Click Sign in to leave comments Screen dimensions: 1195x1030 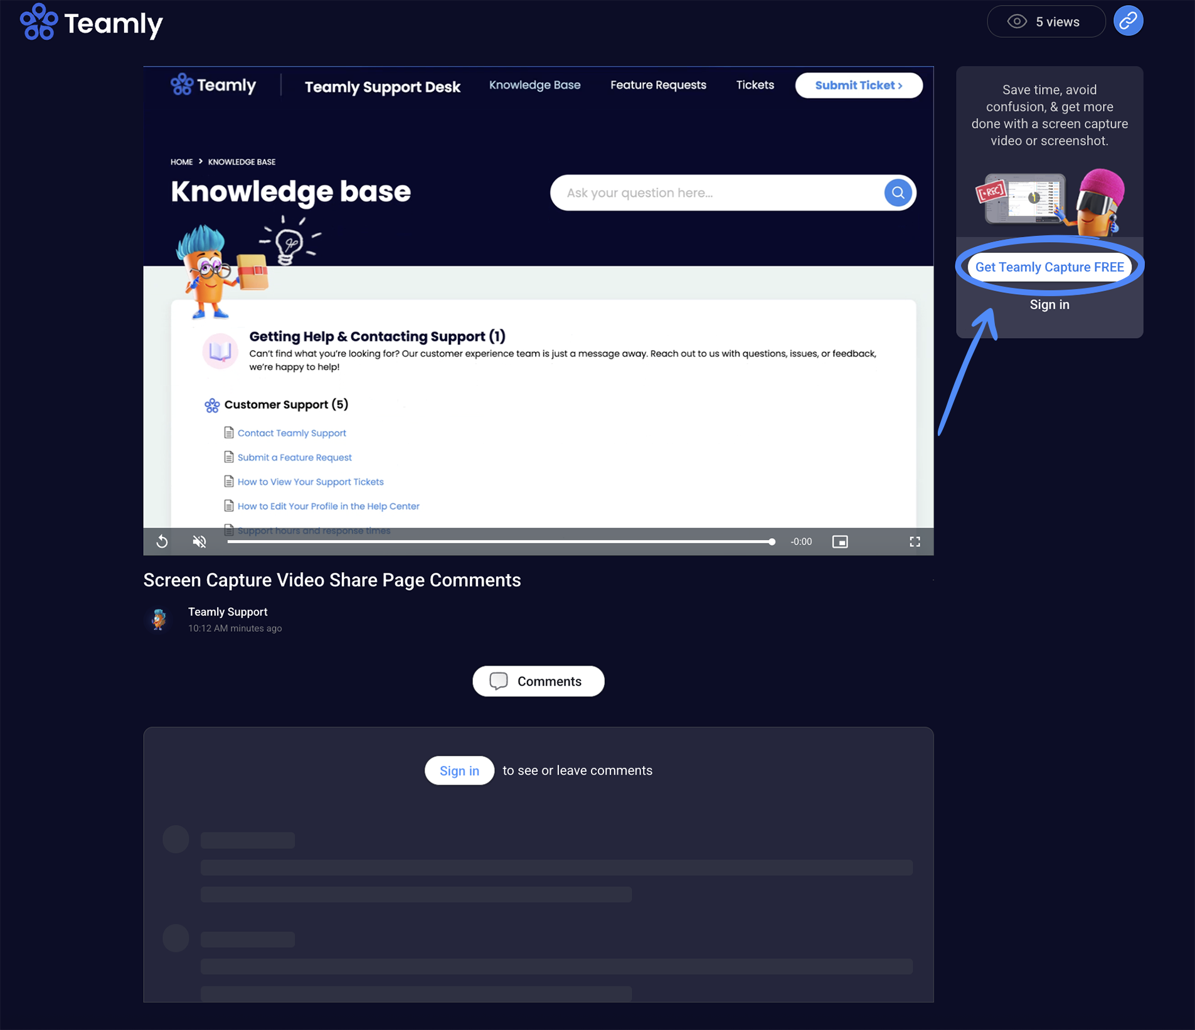point(459,770)
